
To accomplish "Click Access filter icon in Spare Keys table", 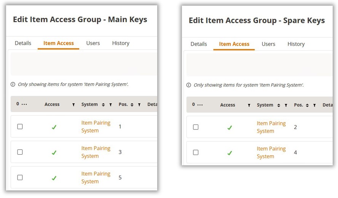I will (x=249, y=105).
